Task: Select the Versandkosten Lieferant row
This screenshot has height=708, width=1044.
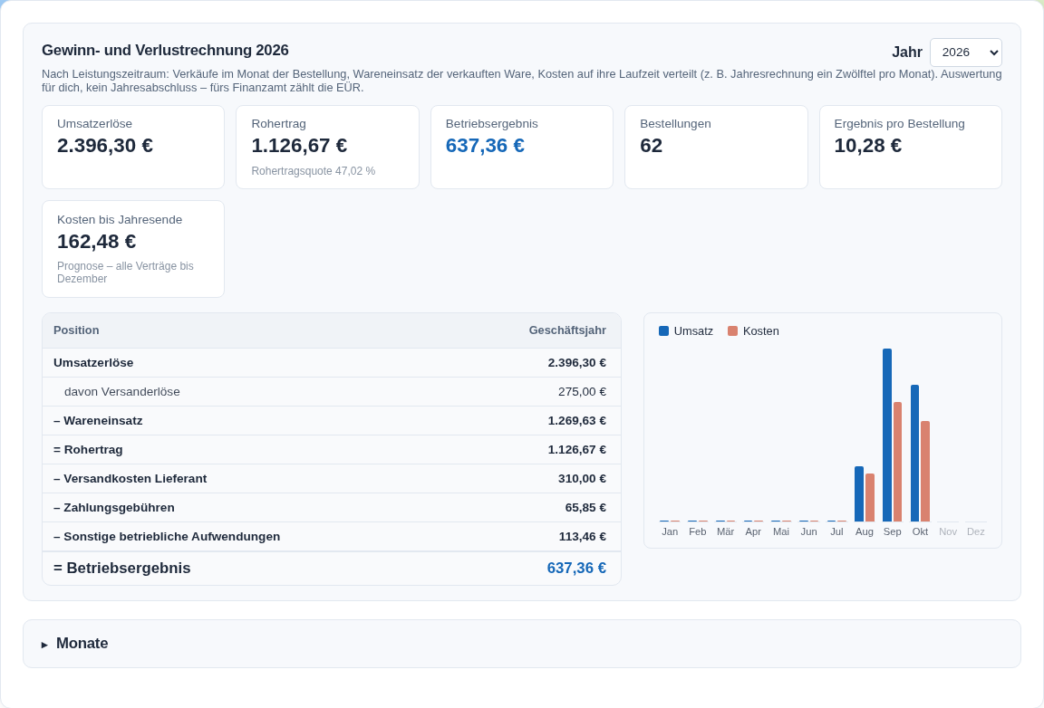Action: tap(332, 478)
